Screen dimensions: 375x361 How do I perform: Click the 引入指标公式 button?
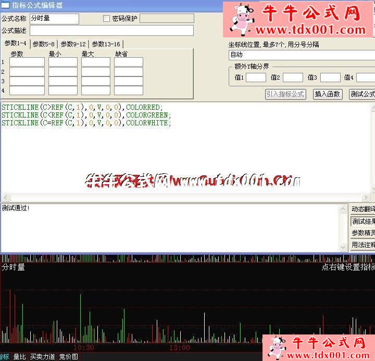tap(285, 94)
